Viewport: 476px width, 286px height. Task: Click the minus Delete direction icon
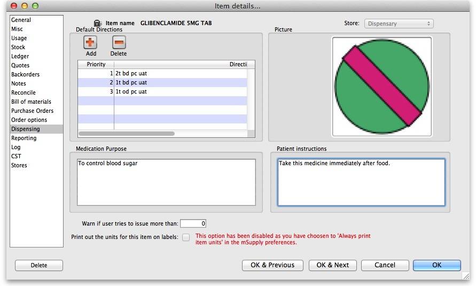pyautogui.click(x=119, y=43)
